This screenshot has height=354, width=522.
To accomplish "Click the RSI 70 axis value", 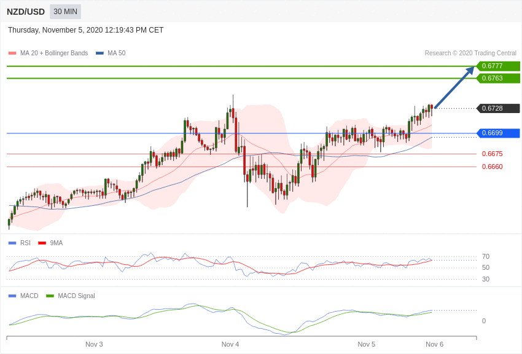I will [x=486, y=256].
